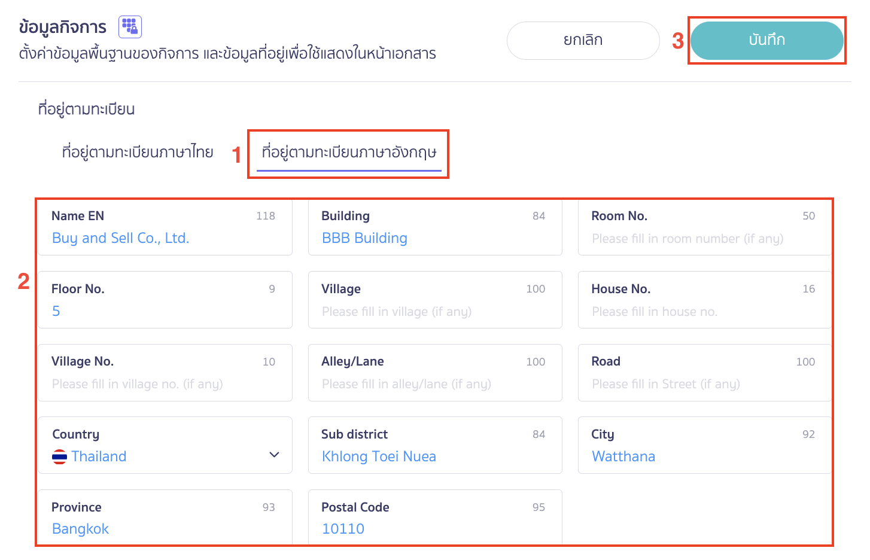870x560 pixels.
Task: Click the บันทึก save button
Action: point(766,40)
